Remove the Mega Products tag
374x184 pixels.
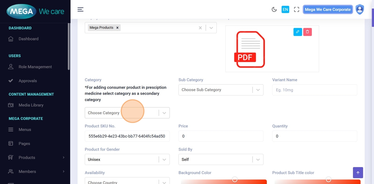(118, 28)
